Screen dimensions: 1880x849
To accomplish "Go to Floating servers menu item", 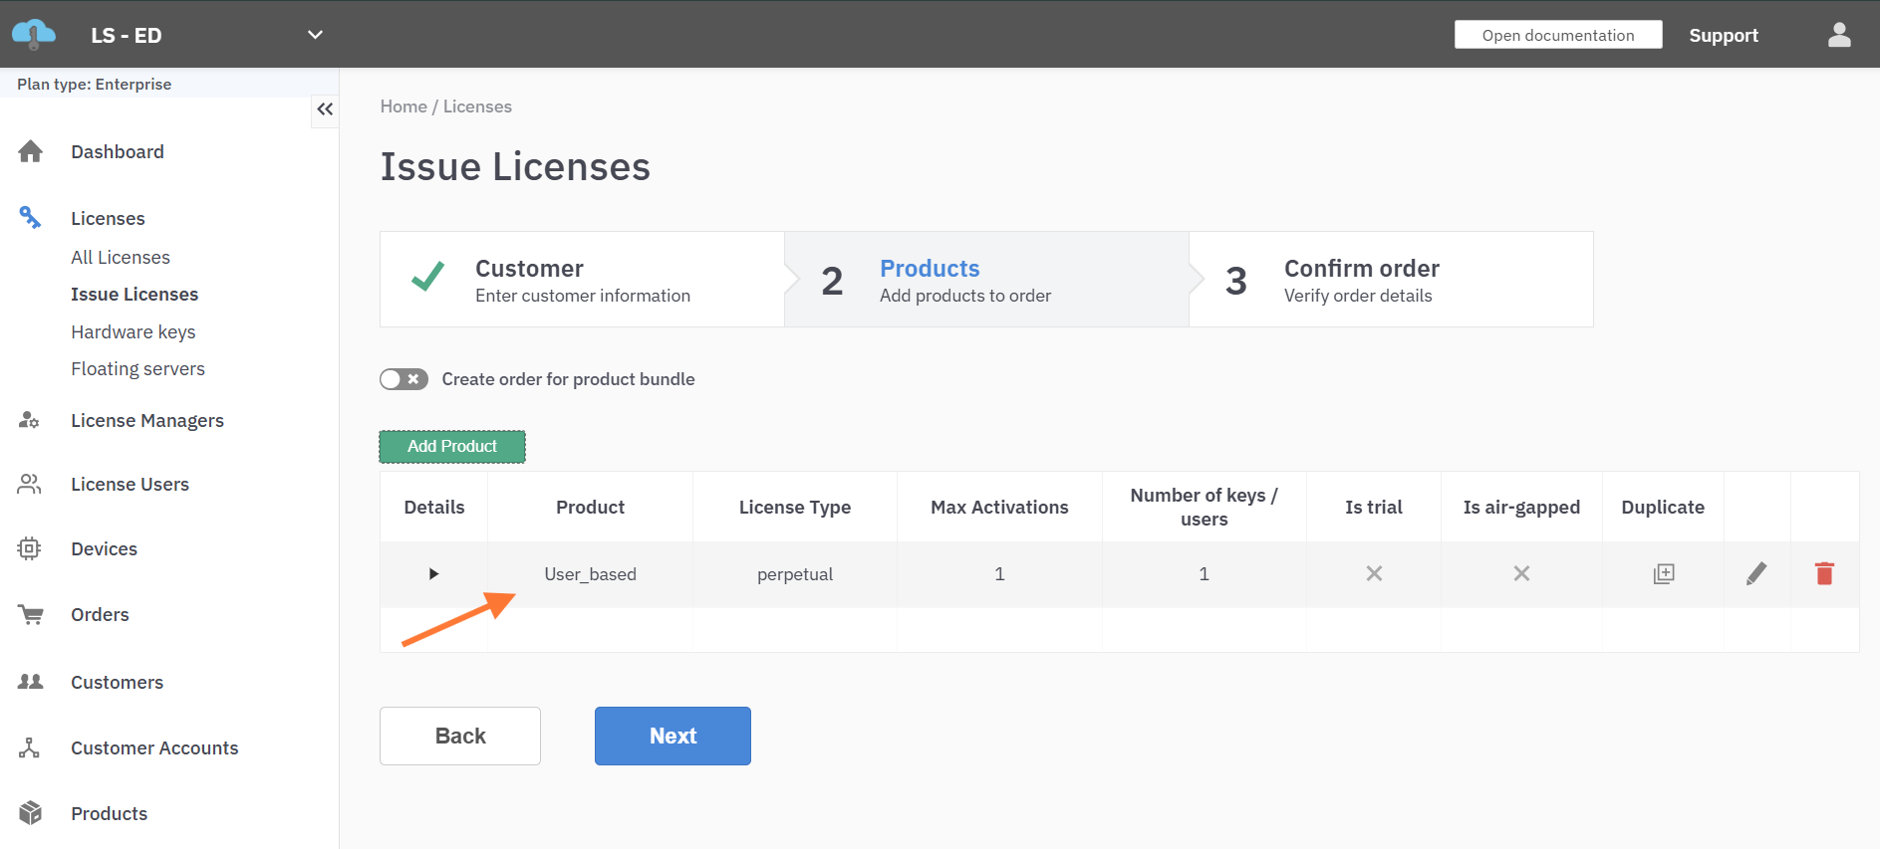I will click(137, 368).
